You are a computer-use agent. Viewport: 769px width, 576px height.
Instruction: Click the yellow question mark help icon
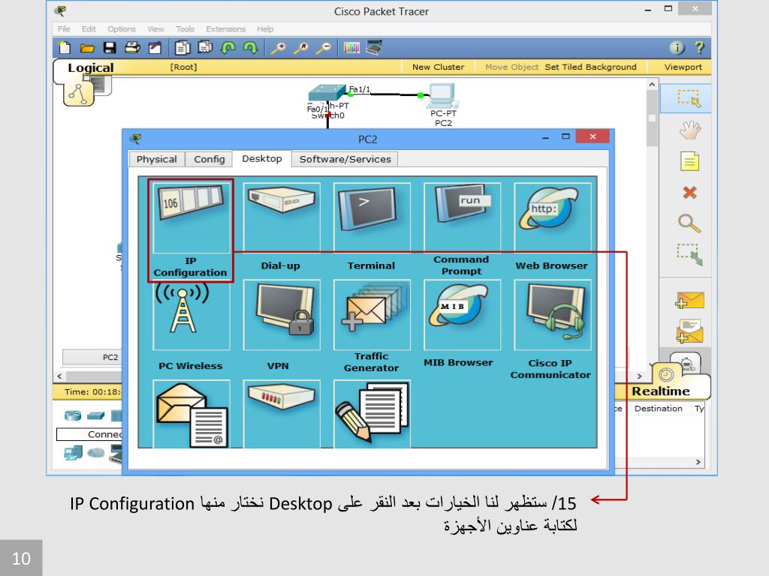point(699,47)
